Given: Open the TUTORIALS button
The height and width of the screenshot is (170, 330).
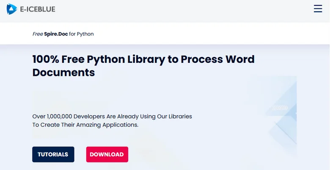Looking at the screenshot, I should pyautogui.click(x=53, y=154).
